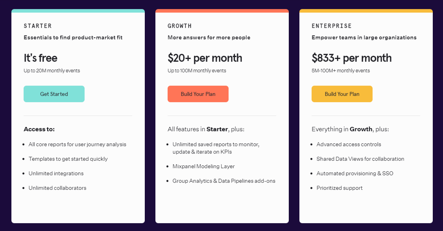Select the STARTER plan heading
The height and width of the screenshot is (231, 443).
click(x=38, y=26)
